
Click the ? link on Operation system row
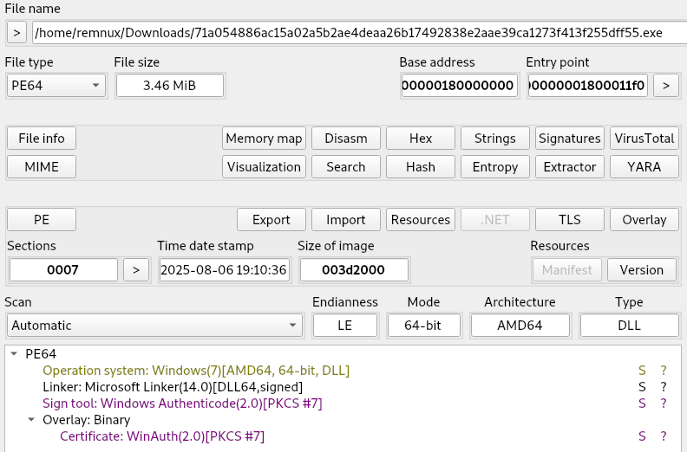[x=664, y=371]
